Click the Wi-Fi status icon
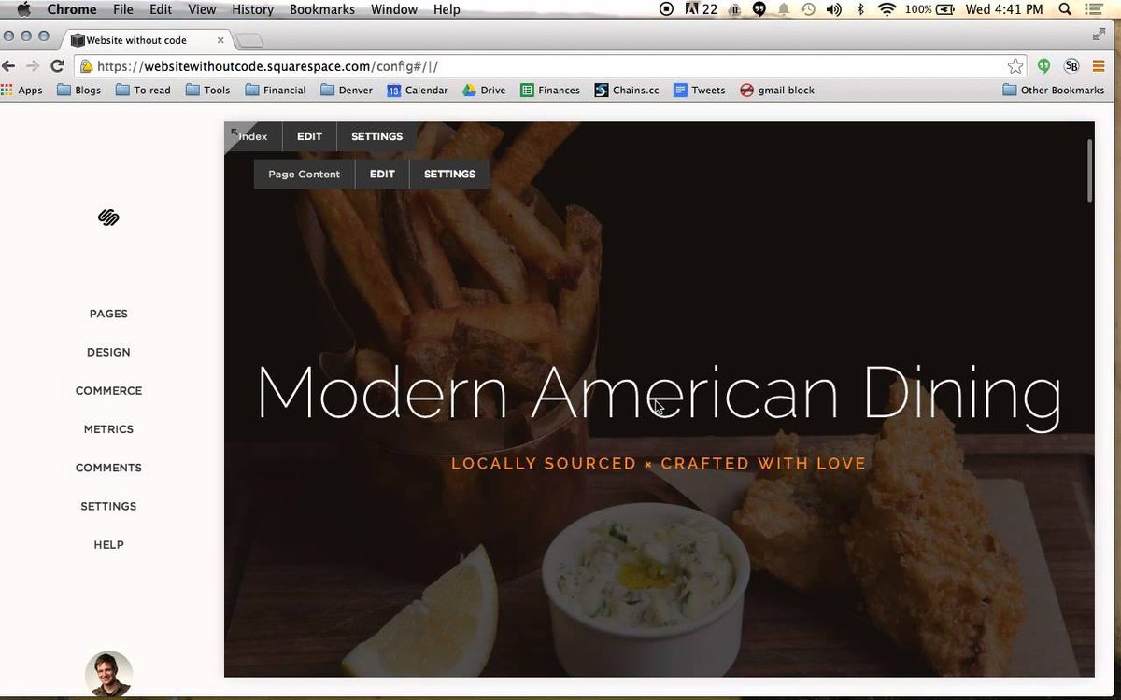 (x=887, y=9)
